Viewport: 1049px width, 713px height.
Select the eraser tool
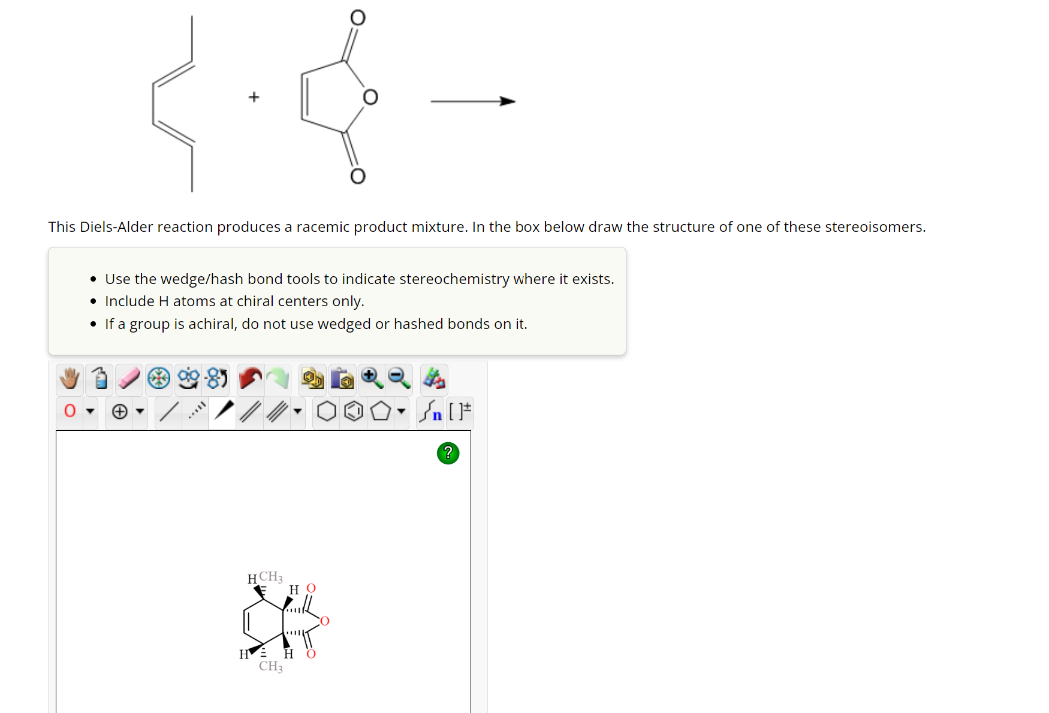[129, 379]
